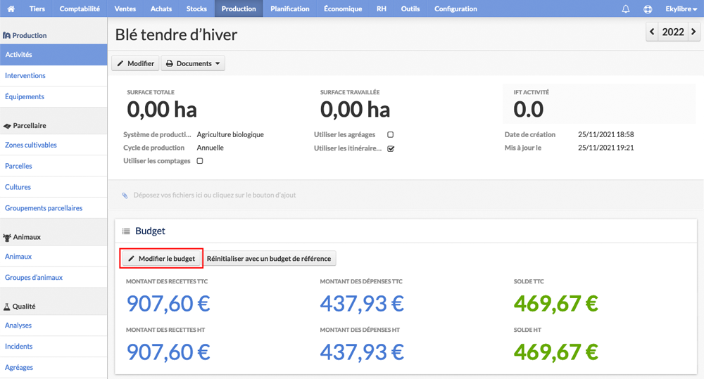Open the notifications bell
Screen dimensions: 704x379
coord(625,8)
